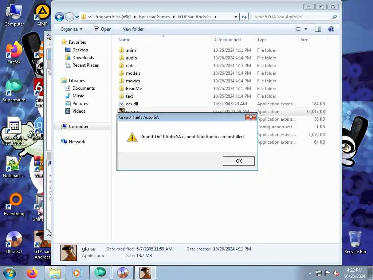Click the Action Center flag tray icon

(x=327, y=273)
